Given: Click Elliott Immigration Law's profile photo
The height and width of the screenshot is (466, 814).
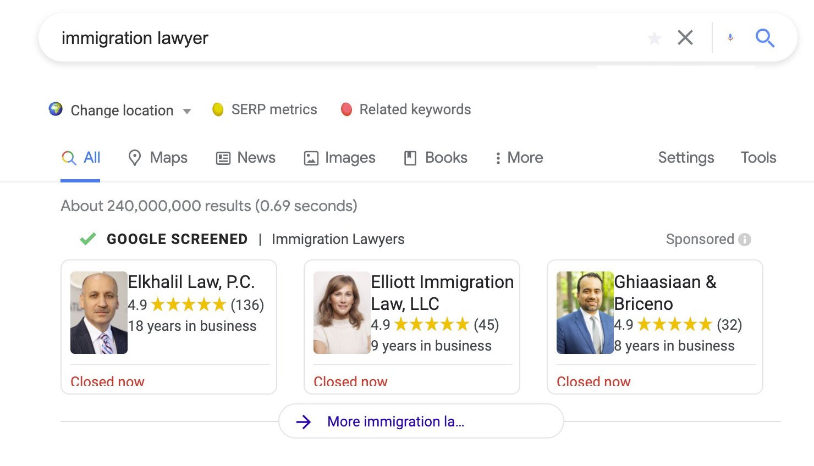Looking at the screenshot, I should point(342,312).
